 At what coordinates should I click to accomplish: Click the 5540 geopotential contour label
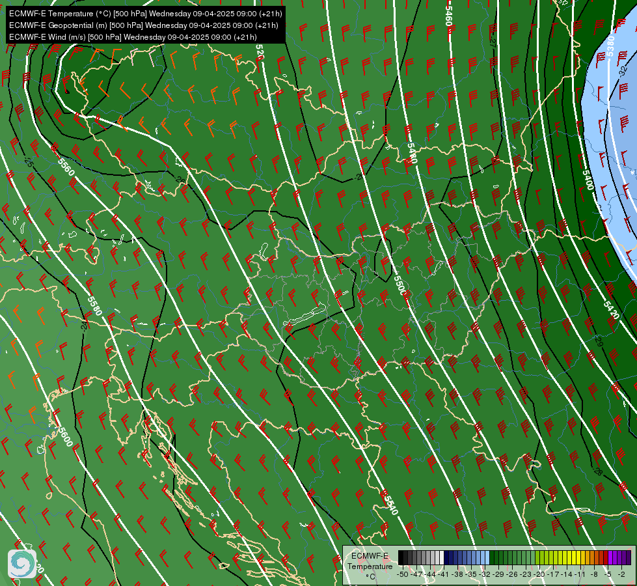point(391,505)
